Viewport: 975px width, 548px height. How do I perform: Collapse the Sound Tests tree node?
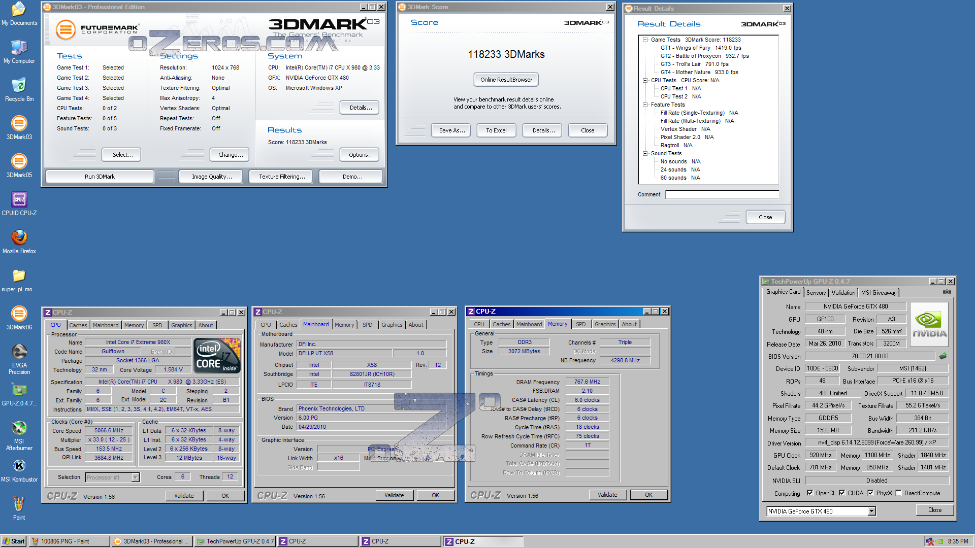645,153
